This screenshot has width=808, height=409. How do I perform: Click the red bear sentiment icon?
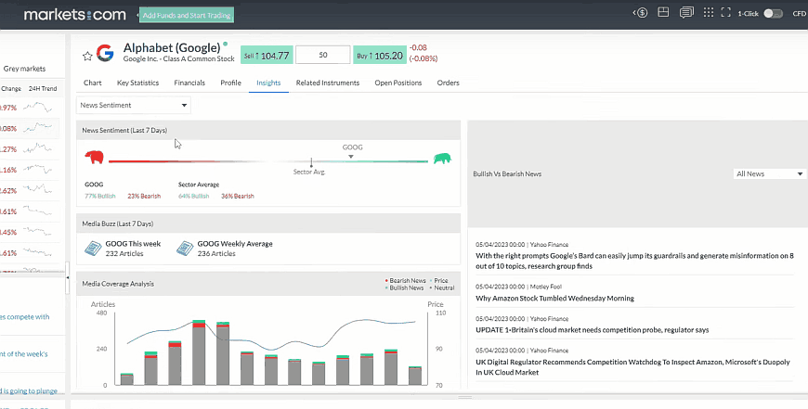(93, 158)
